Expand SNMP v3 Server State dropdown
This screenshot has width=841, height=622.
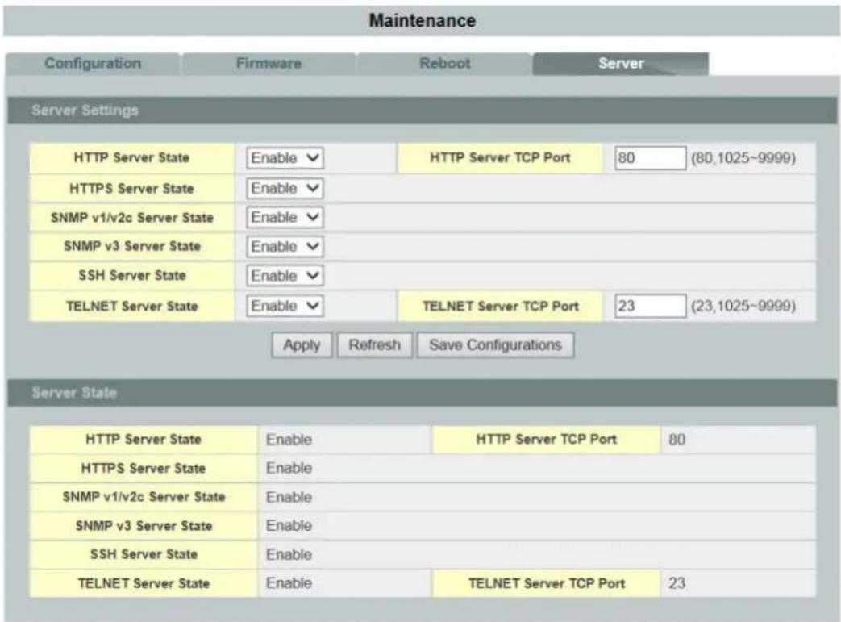click(285, 246)
